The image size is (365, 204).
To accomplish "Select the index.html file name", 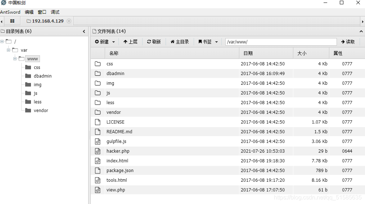I will (x=117, y=161).
